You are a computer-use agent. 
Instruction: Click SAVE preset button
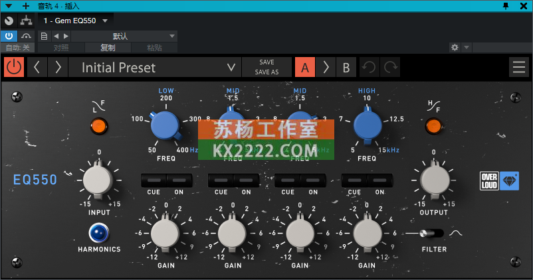tap(267, 62)
